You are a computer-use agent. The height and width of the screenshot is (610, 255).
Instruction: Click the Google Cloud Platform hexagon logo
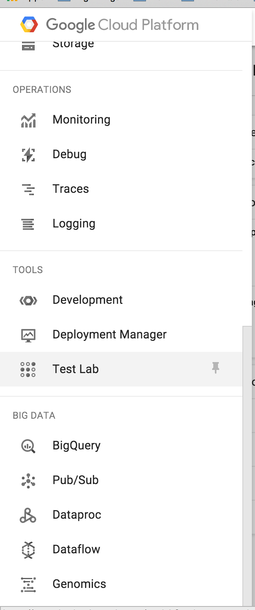29,25
